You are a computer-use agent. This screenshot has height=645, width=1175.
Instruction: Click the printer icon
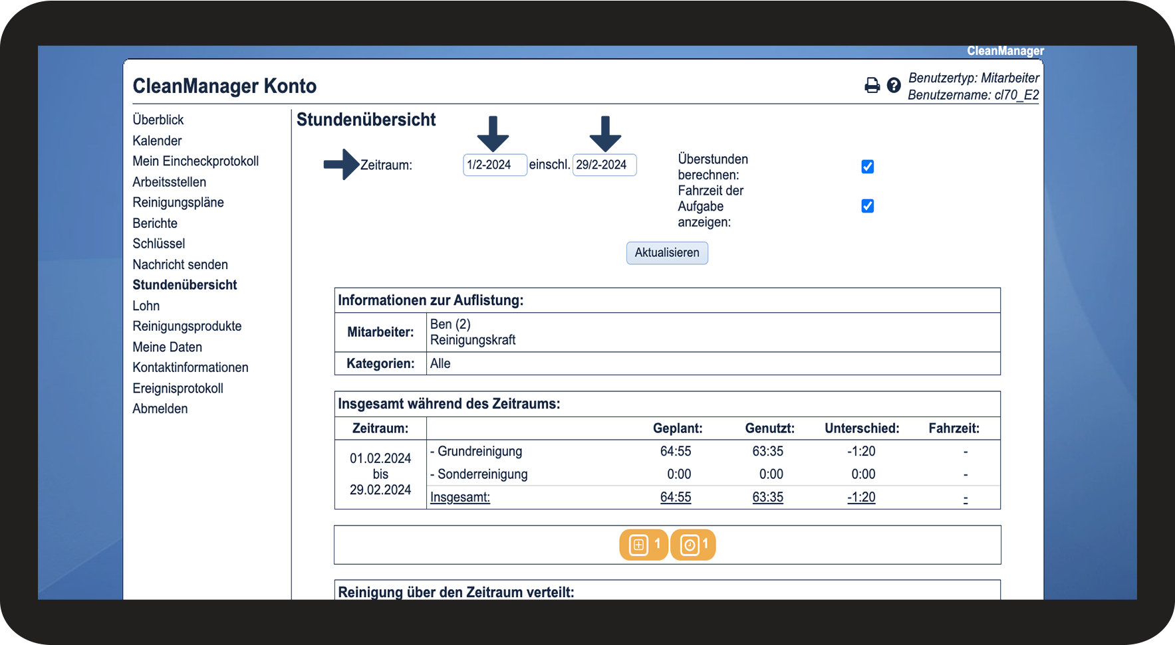tap(872, 85)
